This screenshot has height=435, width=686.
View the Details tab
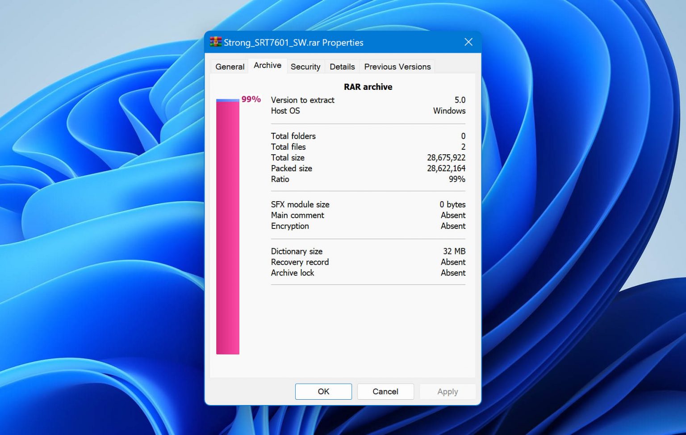[x=342, y=66]
